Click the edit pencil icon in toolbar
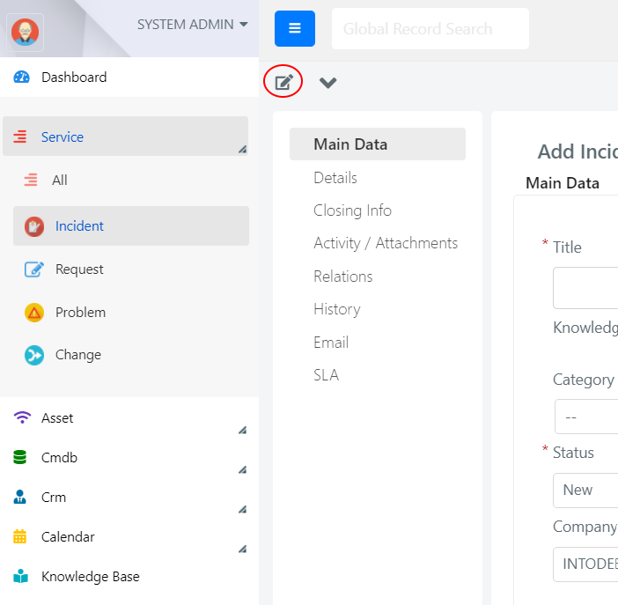 [x=283, y=82]
